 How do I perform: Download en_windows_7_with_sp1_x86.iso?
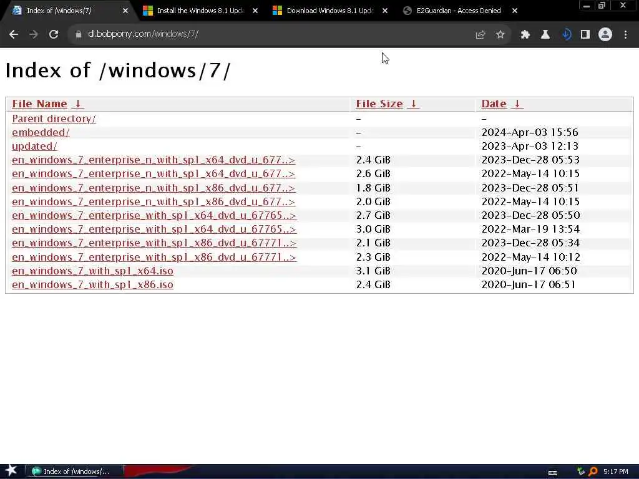pyautogui.click(x=92, y=284)
